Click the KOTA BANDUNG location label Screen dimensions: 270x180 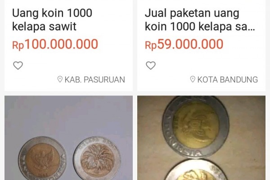click(x=227, y=80)
